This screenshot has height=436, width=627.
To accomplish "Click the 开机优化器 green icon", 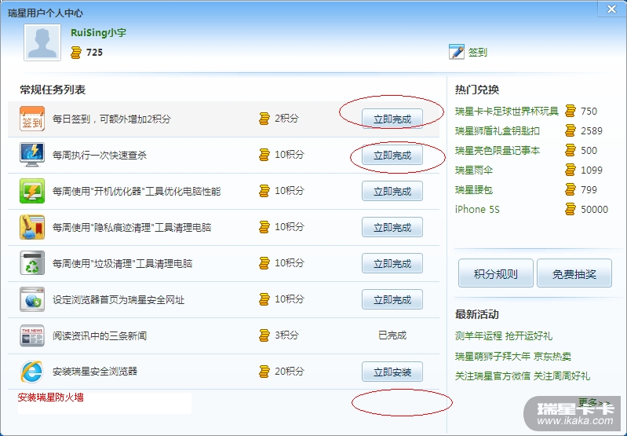I will 32,191.
